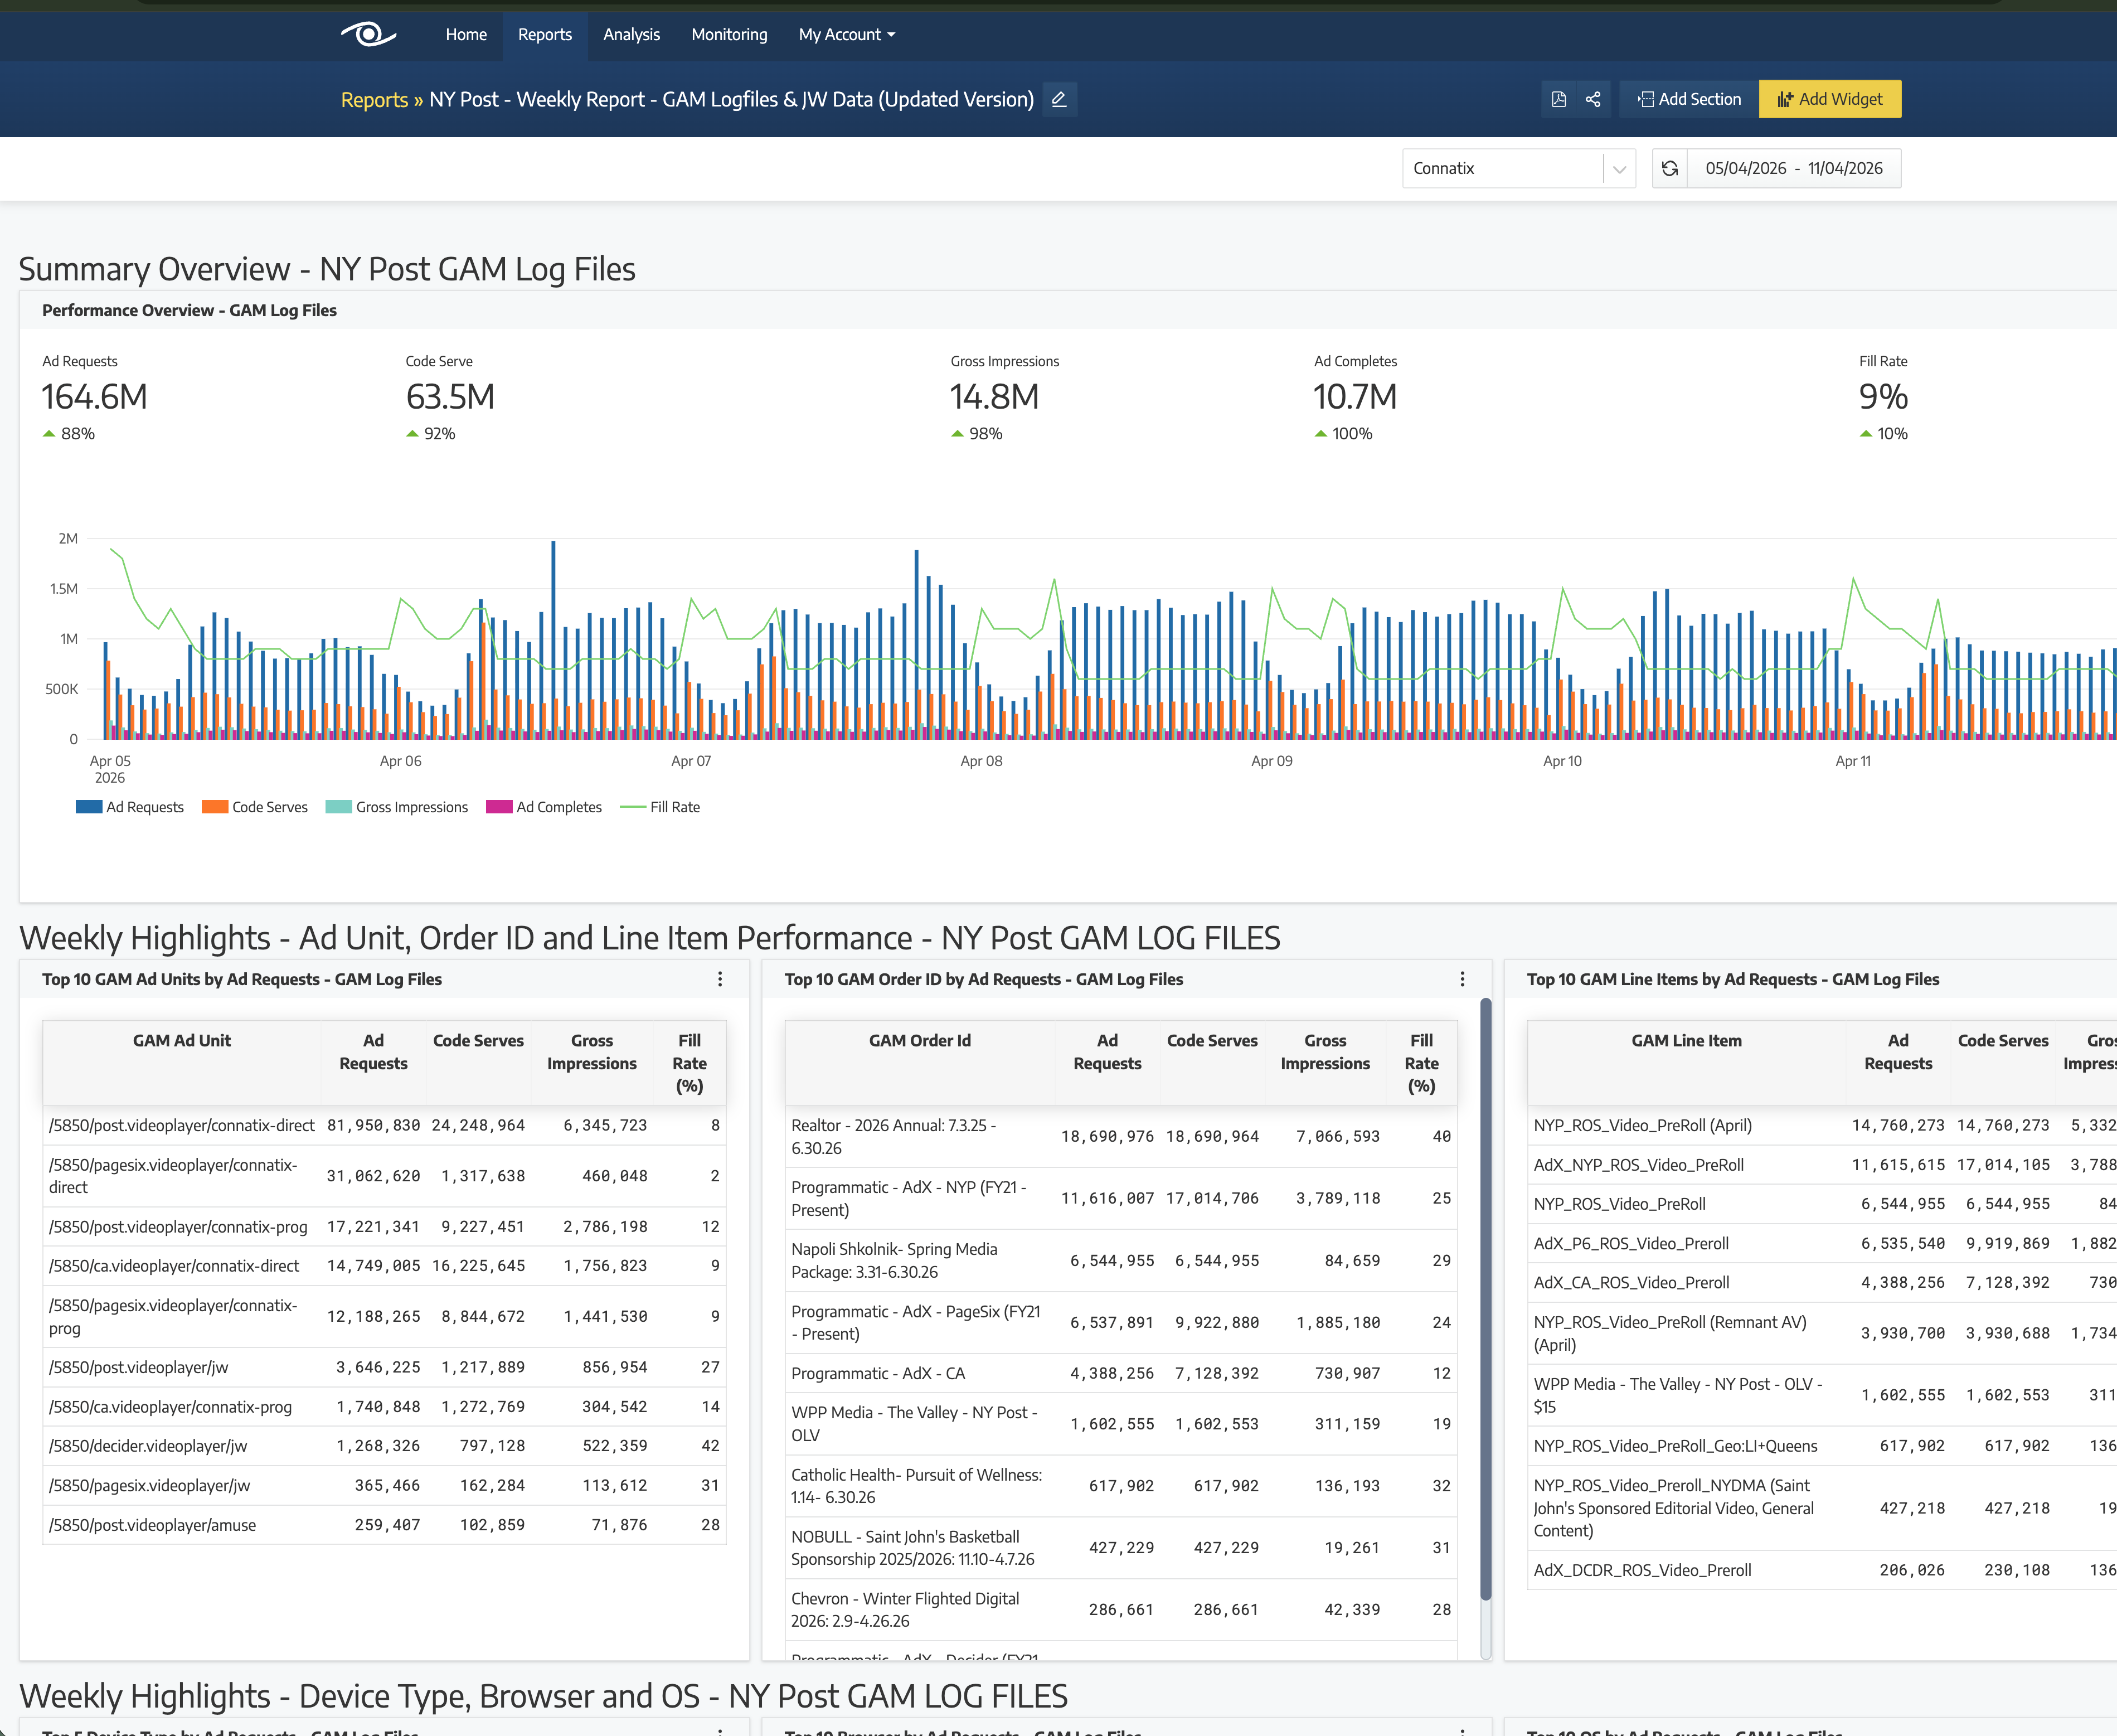Image resolution: width=2117 pixels, height=1736 pixels.
Task: Open the Monitoring nav item
Action: click(x=729, y=34)
